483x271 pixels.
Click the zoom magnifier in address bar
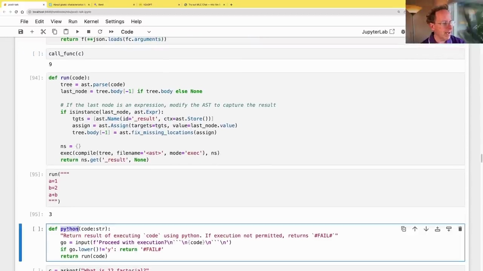(398, 12)
